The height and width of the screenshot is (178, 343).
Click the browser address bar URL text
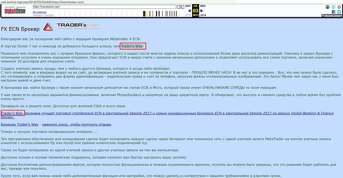43,2
